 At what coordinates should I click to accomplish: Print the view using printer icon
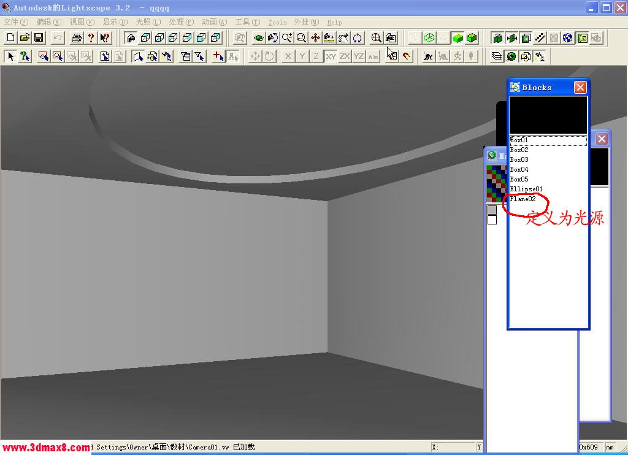[x=77, y=37]
